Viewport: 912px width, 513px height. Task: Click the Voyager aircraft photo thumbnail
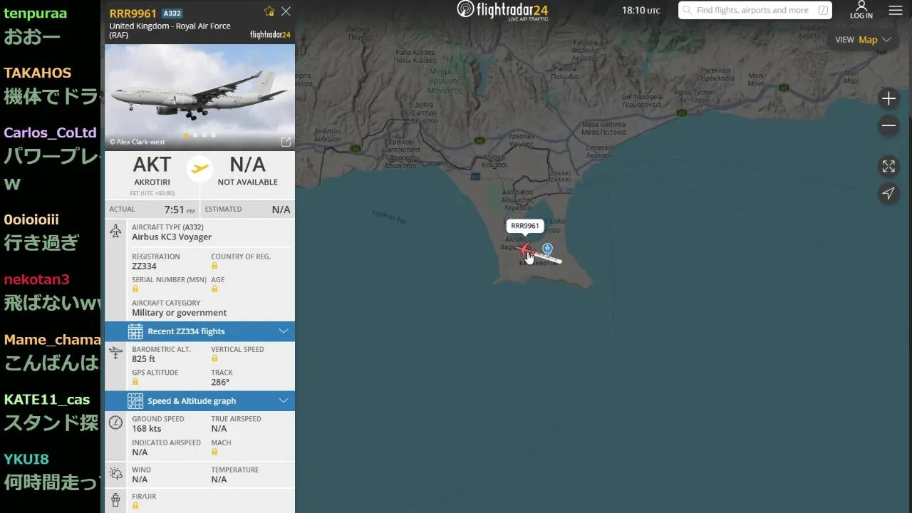pos(199,97)
